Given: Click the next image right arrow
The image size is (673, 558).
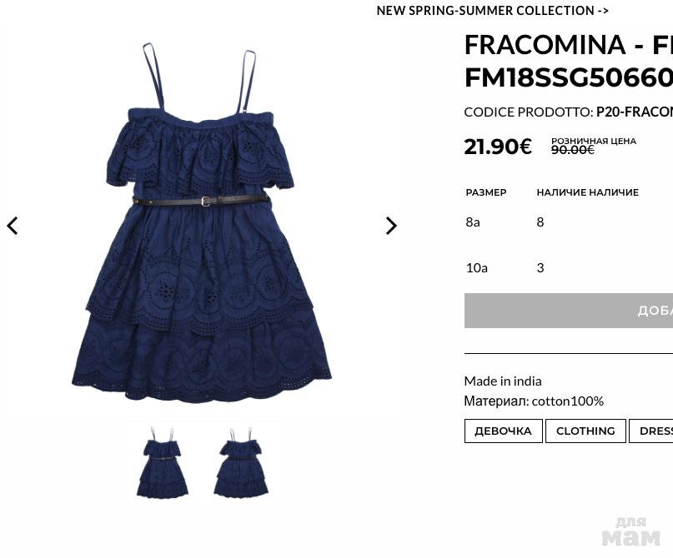Looking at the screenshot, I should 391,226.
